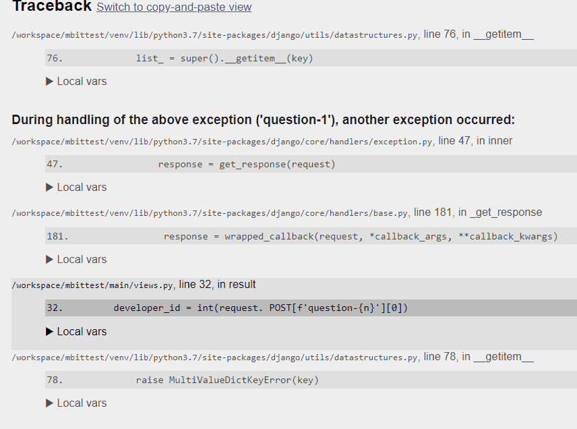Image resolution: width=577 pixels, height=429 pixels.
Task: Click code line 181 calling wrapped_callback
Action: (360, 237)
